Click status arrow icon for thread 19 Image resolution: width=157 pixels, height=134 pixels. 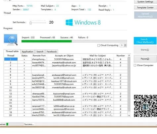(24, 115)
